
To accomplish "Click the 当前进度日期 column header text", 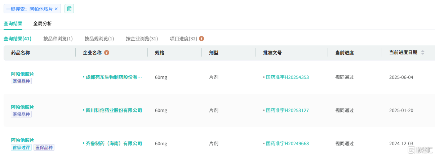I will coord(403,53).
